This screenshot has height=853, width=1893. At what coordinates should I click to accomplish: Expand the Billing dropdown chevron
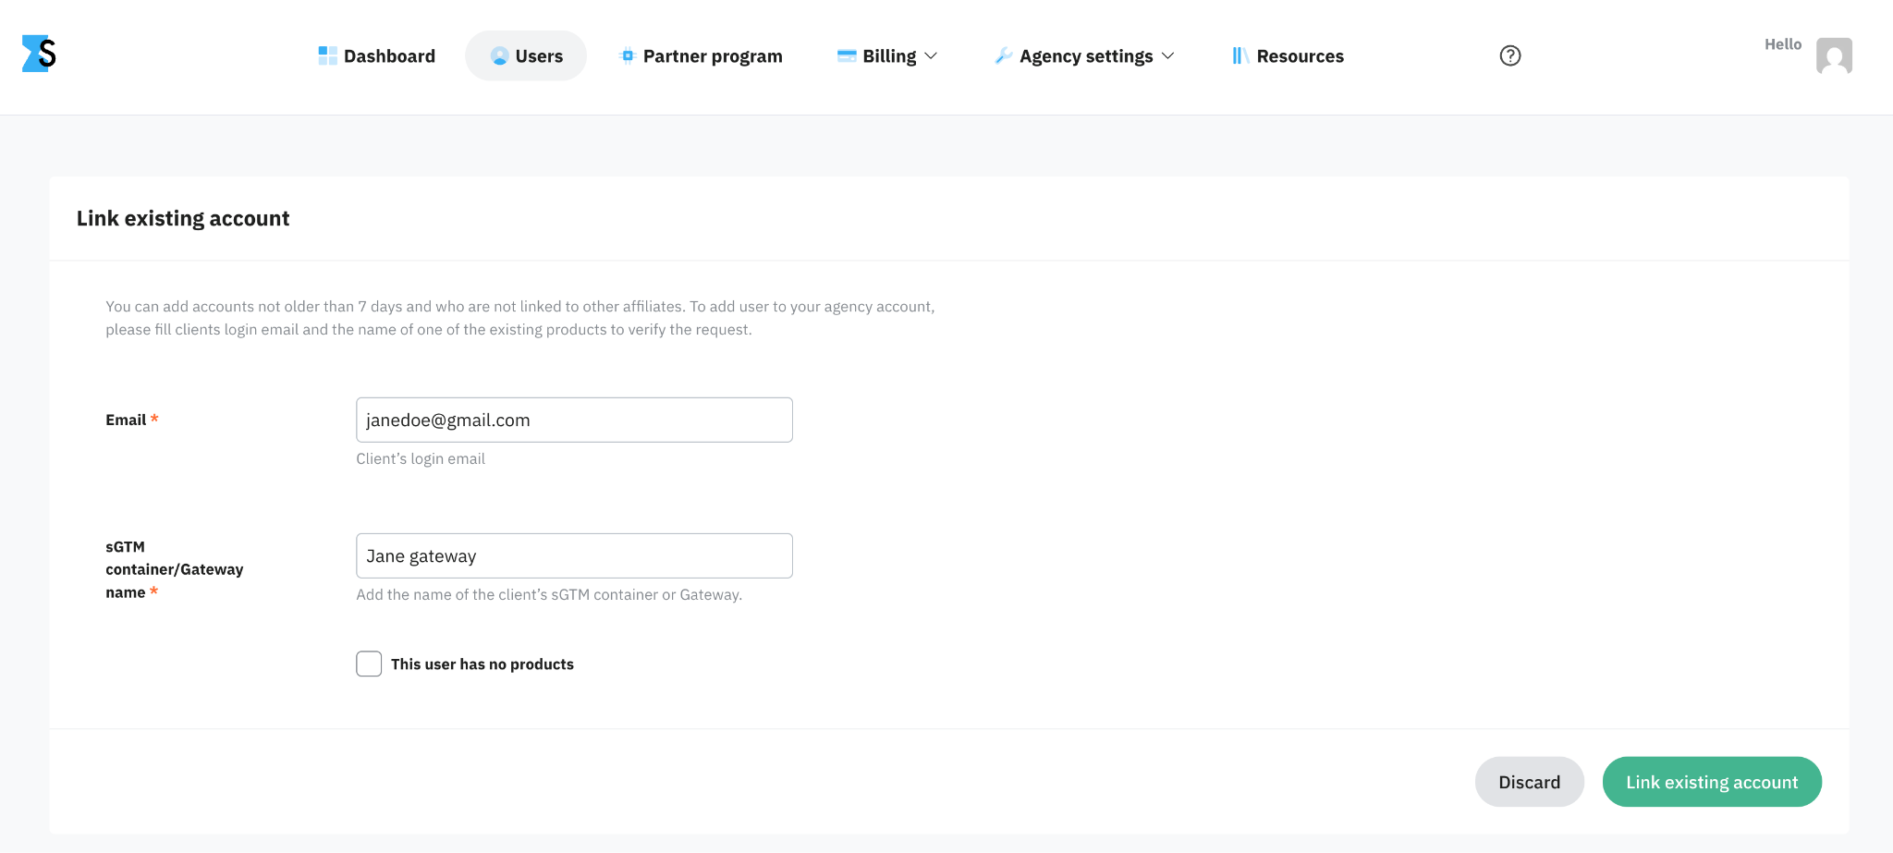click(x=931, y=55)
